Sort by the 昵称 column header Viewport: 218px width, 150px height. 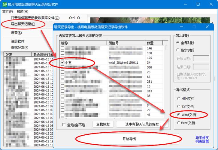[83, 43]
